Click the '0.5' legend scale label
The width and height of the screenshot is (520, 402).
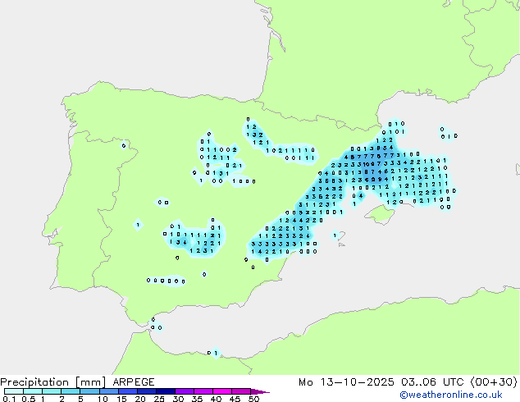tap(29, 399)
